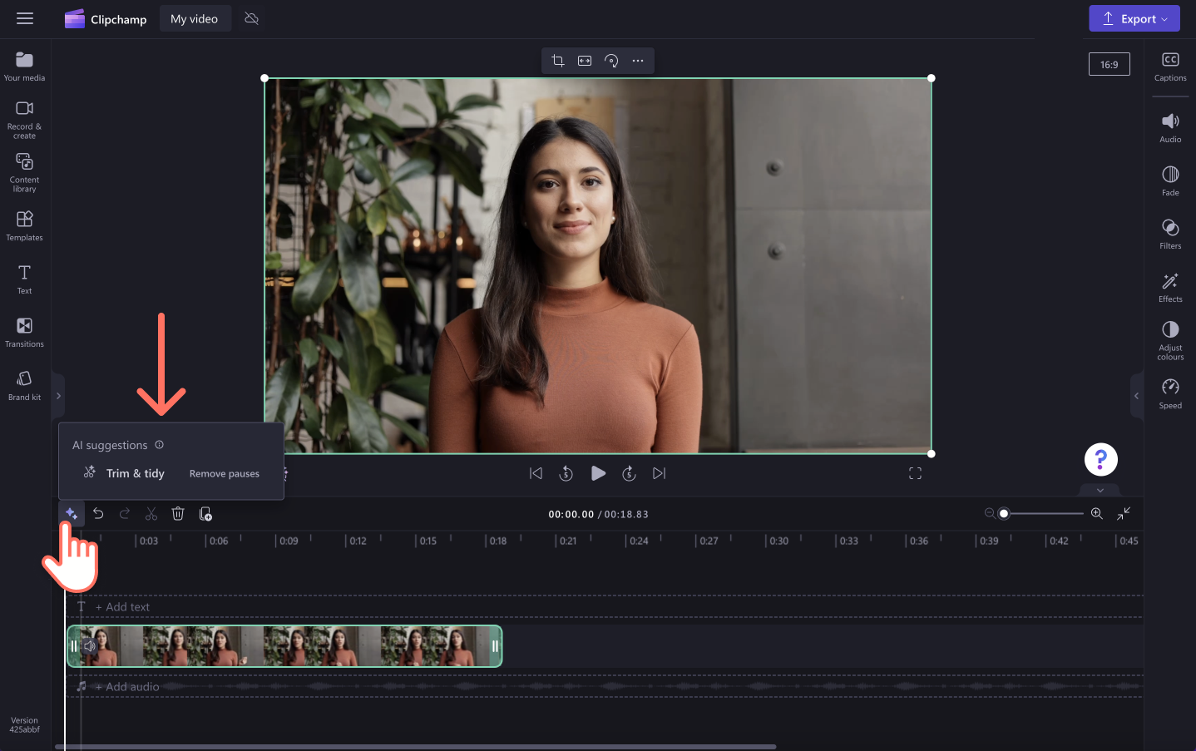The width and height of the screenshot is (1196, 751).
Task: Open Your media panel
Action: coord(24,67)
